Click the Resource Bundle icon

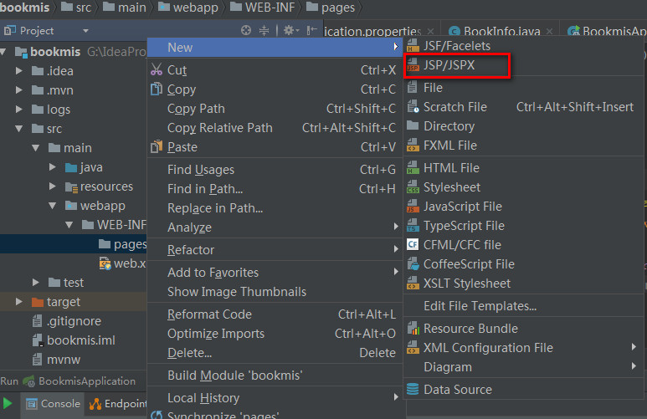[413, 329]
